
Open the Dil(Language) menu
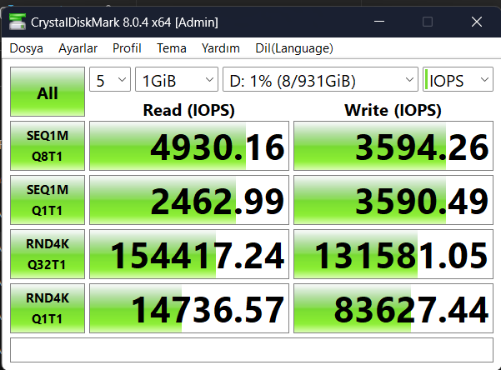(x=294, y=48)
